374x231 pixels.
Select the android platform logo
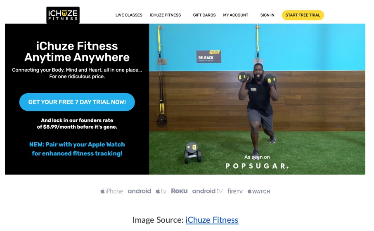coord(139,191)
